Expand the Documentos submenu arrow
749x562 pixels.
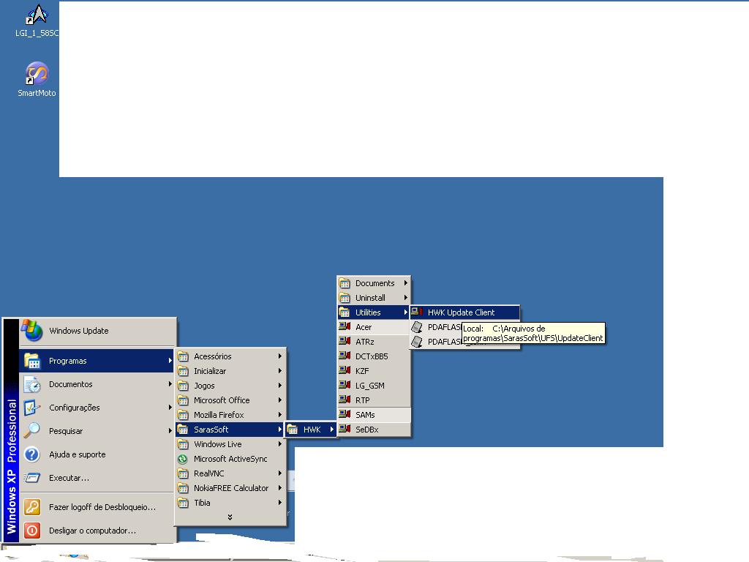pos(170,384)
